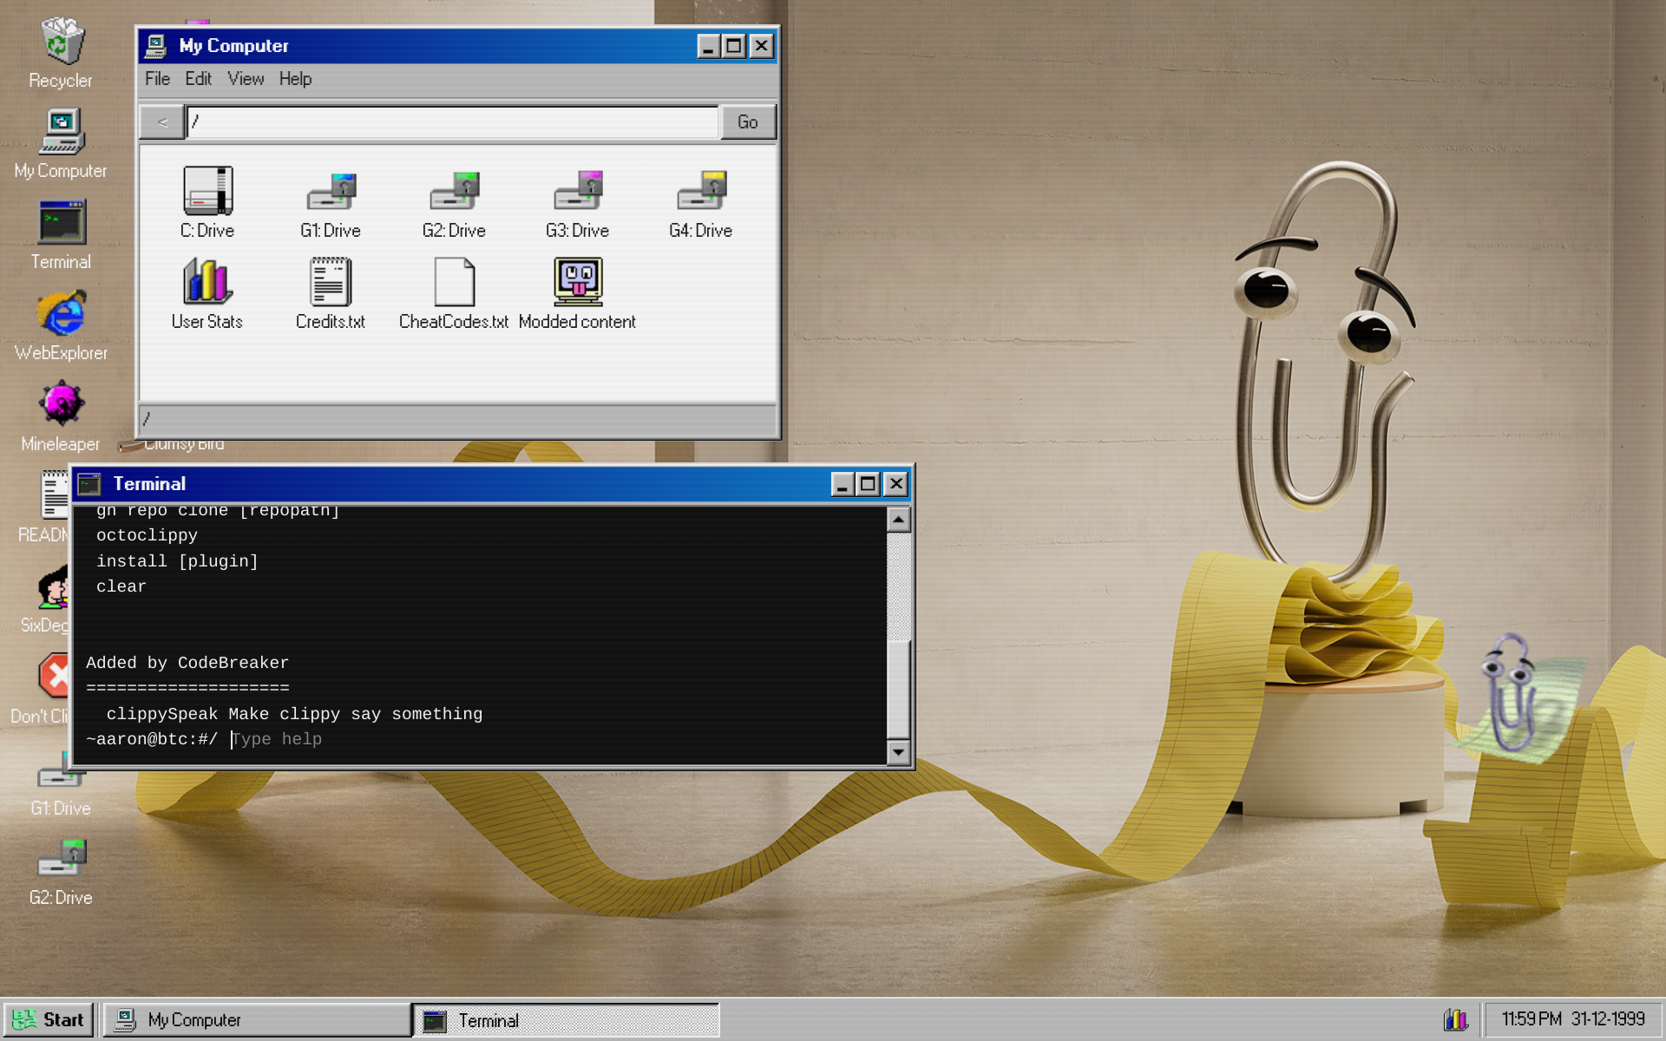Viewport: 1666px width, 1041px height.
Task: Open the File menu in My Computer
Action: tap(157, 79)
